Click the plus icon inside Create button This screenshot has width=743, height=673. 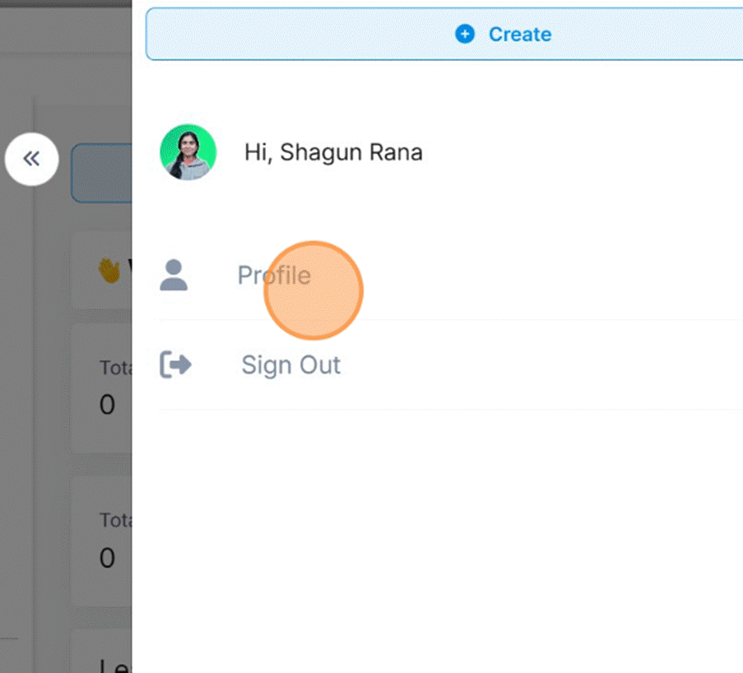(x=465, y=35)
